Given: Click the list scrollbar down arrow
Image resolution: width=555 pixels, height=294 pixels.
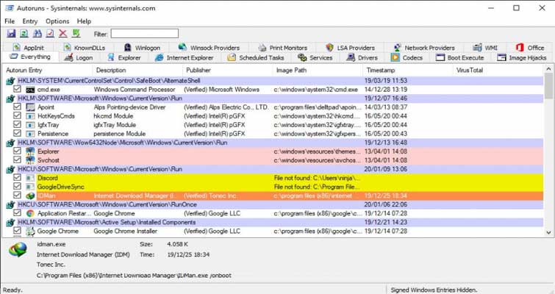Looking at the screenshot, I should click(x=548, y=232).
